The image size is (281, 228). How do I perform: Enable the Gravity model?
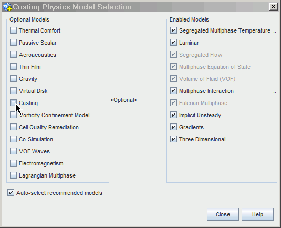pyautogui.click(x=14, y=79)
